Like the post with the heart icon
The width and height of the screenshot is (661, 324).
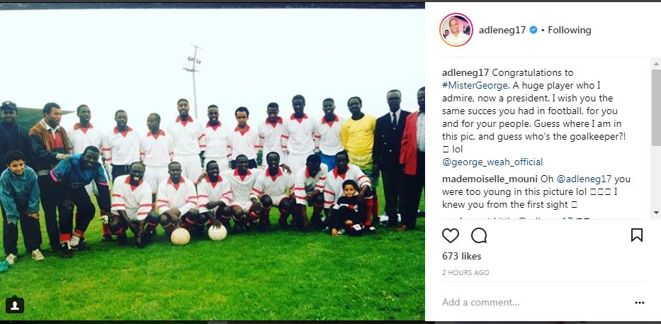[450, 235]
